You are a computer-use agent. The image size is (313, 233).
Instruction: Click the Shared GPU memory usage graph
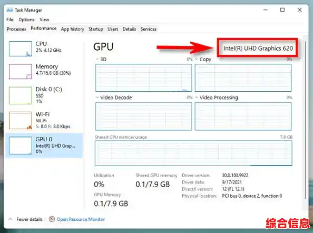coord(193,153)
